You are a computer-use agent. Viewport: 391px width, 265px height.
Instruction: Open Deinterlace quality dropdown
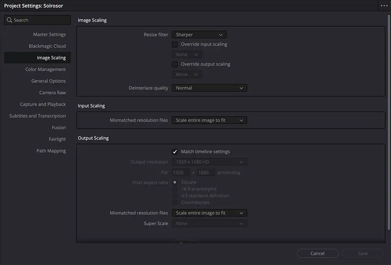(x=210, y=88)
